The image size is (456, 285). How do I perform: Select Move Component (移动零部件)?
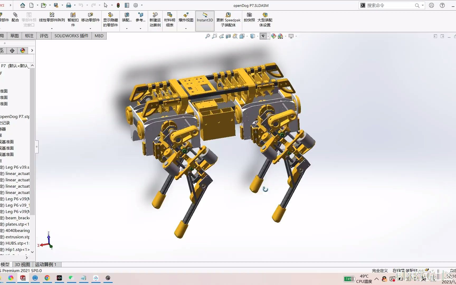point(91,17)
